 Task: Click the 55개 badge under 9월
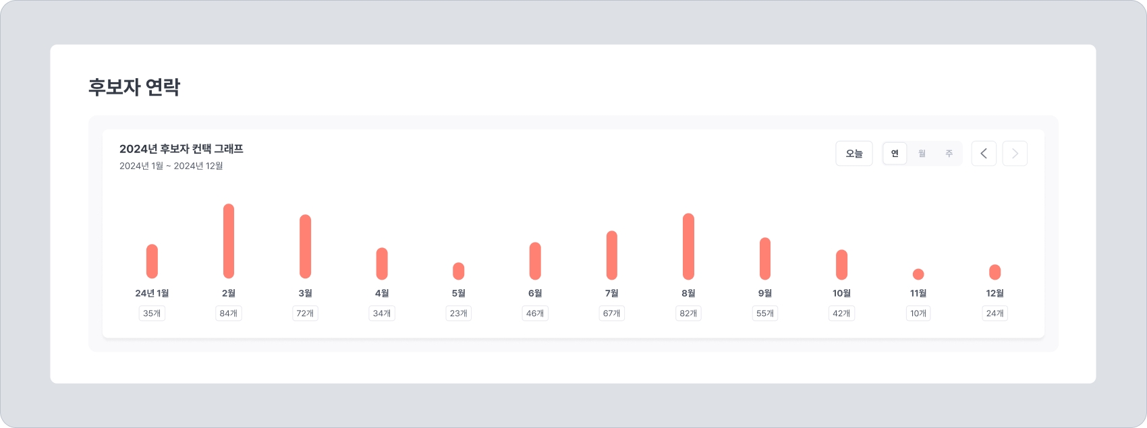coord(765,313)
